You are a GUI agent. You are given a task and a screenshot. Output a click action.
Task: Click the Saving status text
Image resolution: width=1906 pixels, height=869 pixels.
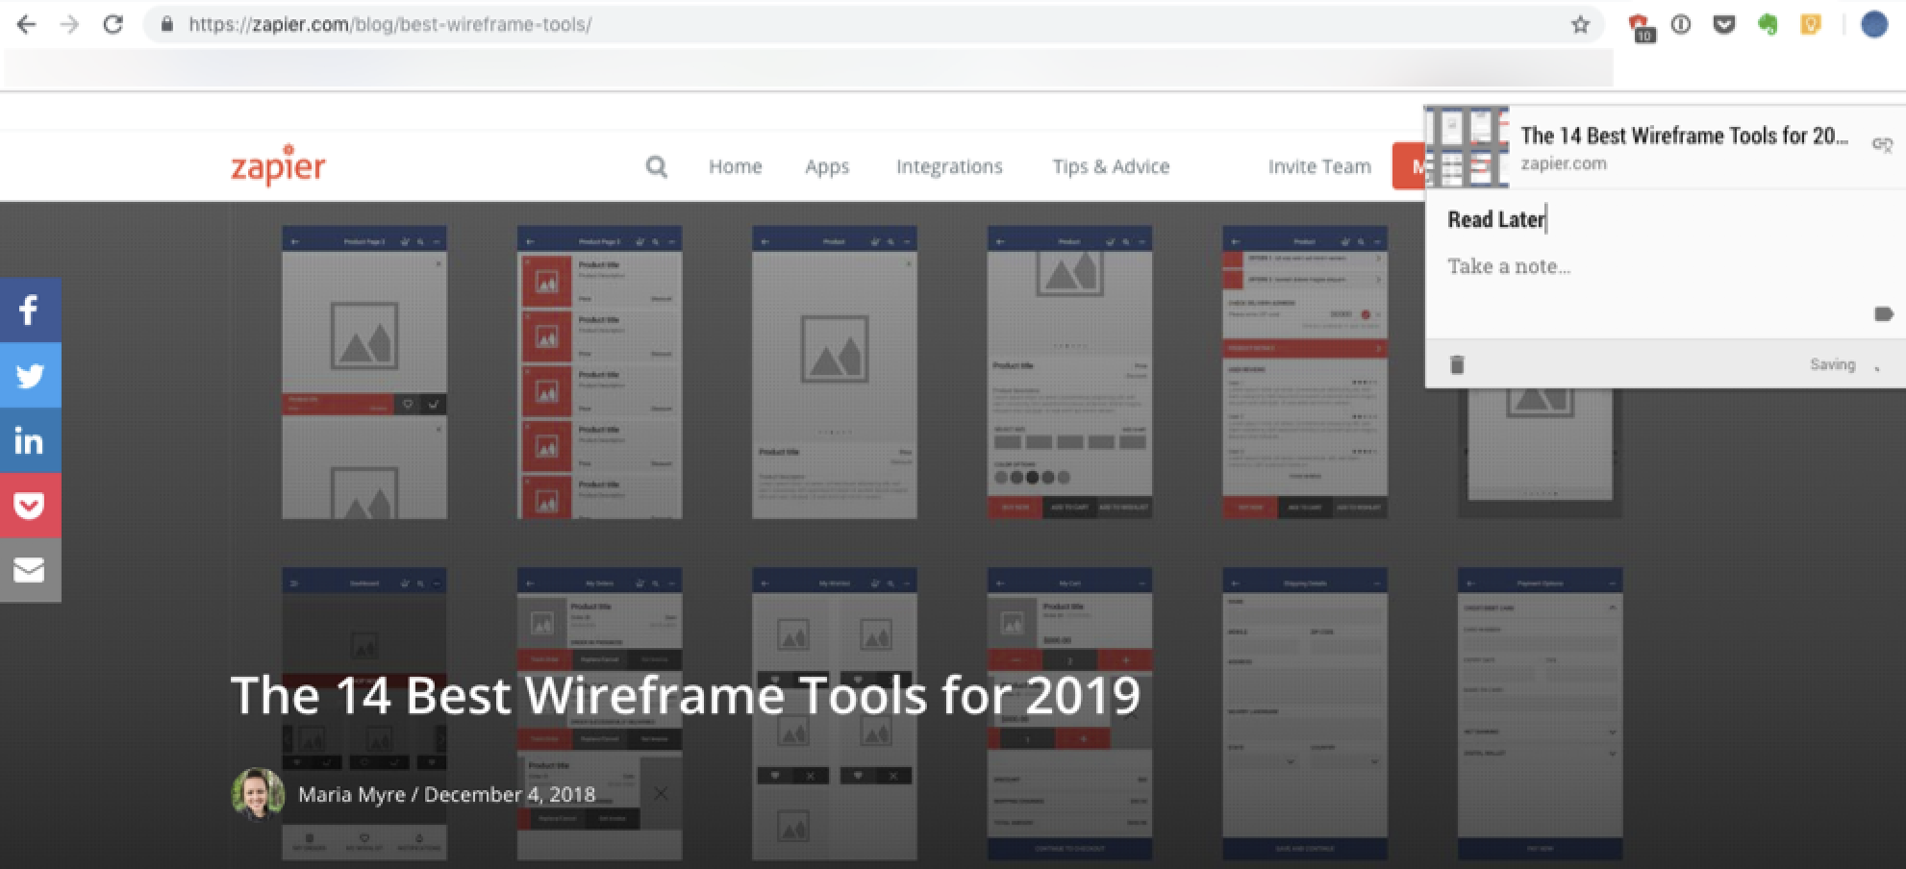pos(1832,364)
